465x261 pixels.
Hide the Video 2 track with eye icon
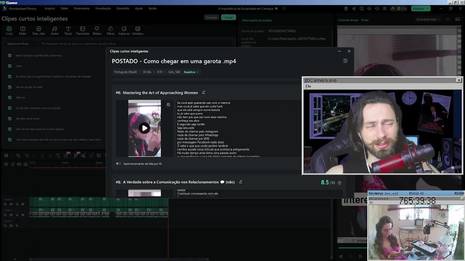(x=23, y=204)
